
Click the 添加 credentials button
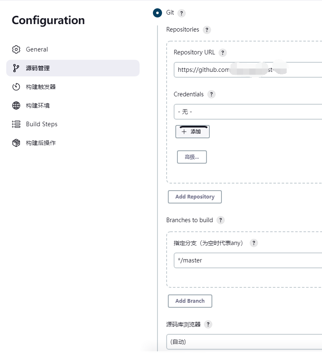tap(192, 132)
